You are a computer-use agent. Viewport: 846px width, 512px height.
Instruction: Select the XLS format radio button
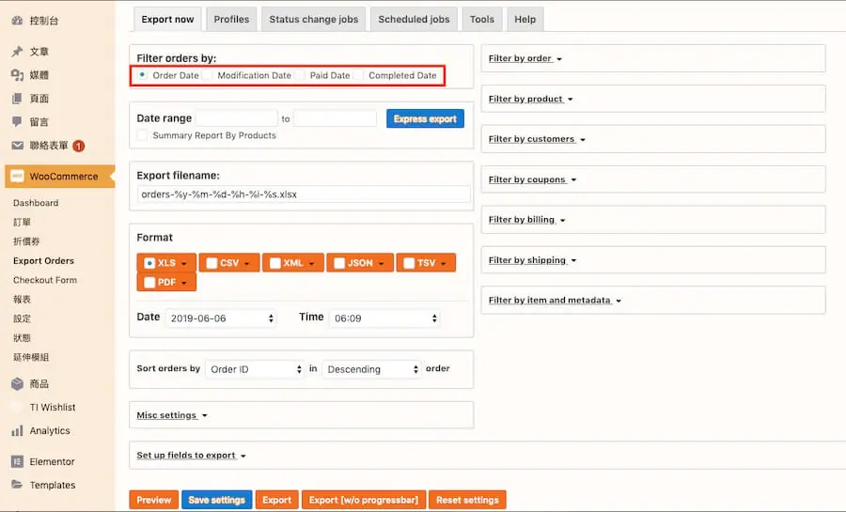coord(150,263)
